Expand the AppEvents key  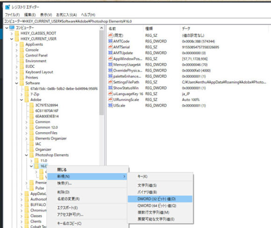click(x=16, y=44)
